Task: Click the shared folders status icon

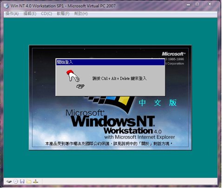Action: tap(29, 181)
